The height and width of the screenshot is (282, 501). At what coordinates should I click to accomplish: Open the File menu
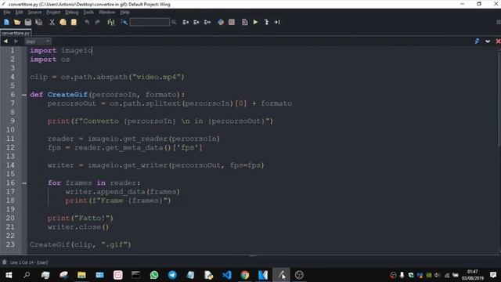click(x=7, y=13)
